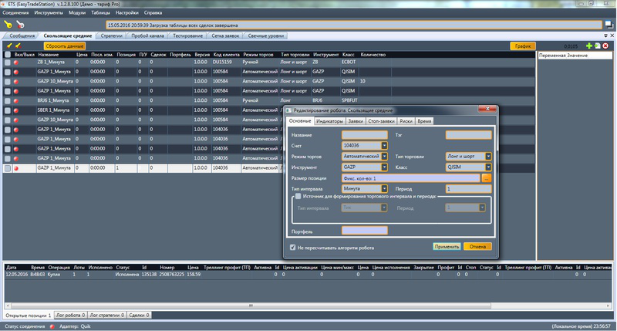Click the yellow key connect icon
The image size is (617, 331).
[x=8, y=25]
